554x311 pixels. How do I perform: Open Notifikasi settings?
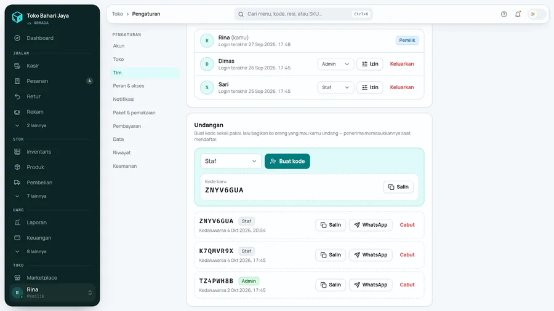coord(145,99)
